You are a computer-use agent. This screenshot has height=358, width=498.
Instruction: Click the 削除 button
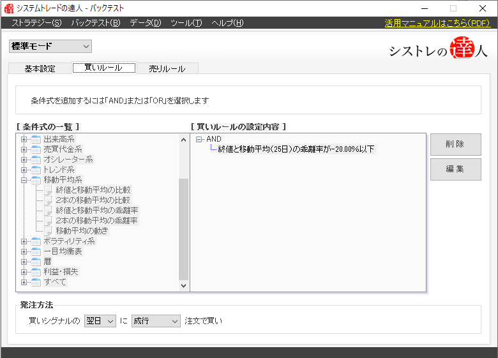(455, 144)
